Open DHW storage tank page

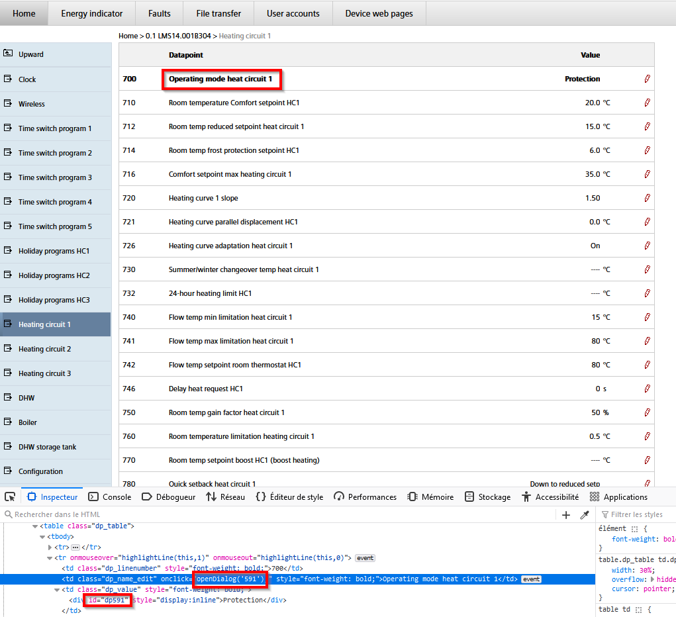point(56,447)
